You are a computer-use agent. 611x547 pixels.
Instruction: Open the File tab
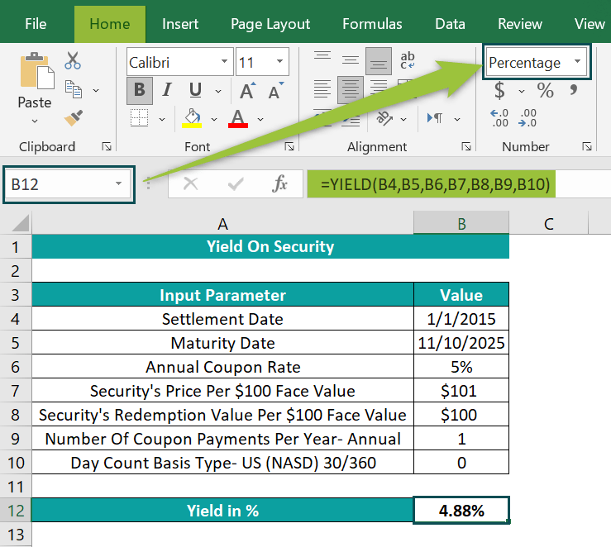click(x=36, y=24)
